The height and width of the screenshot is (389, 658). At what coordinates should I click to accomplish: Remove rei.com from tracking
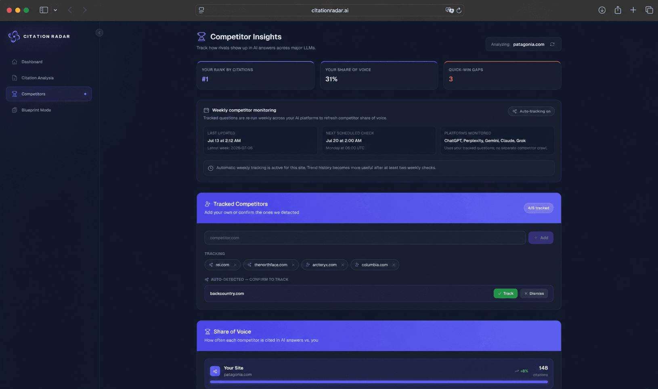pyautogui.click(x=235, y=265)
